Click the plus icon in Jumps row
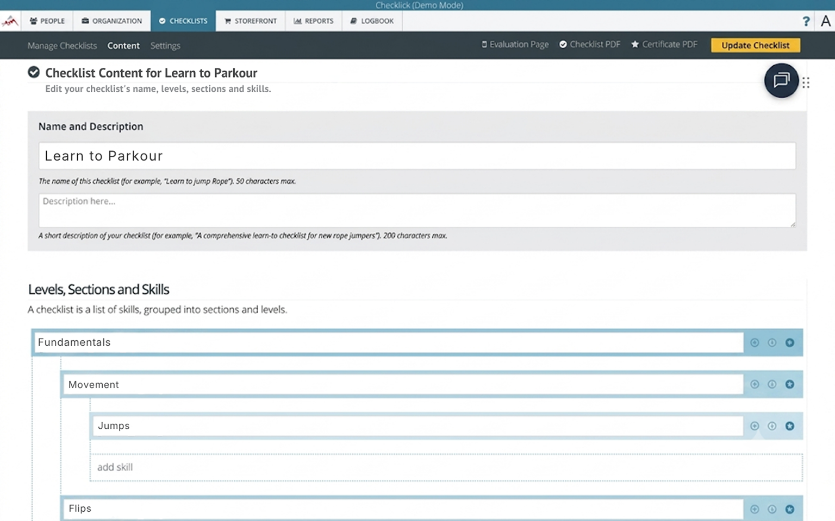Image resolution: width=835 pixels, height=521 pixels. [x=755, y=426]
